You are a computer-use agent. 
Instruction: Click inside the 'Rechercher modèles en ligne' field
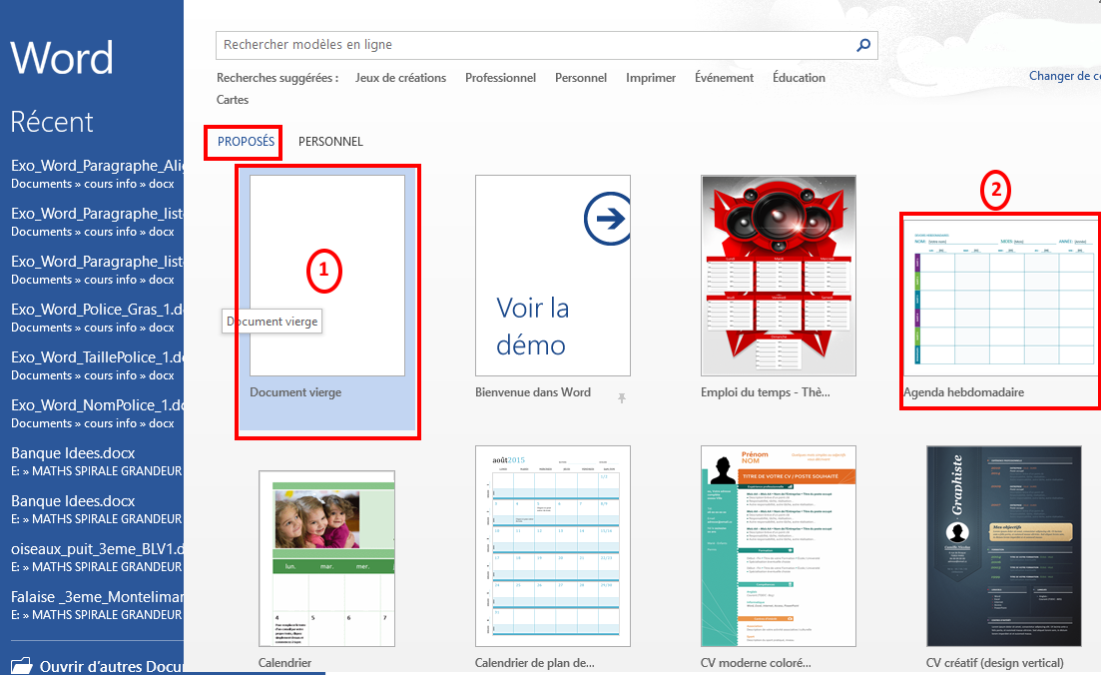499,45
